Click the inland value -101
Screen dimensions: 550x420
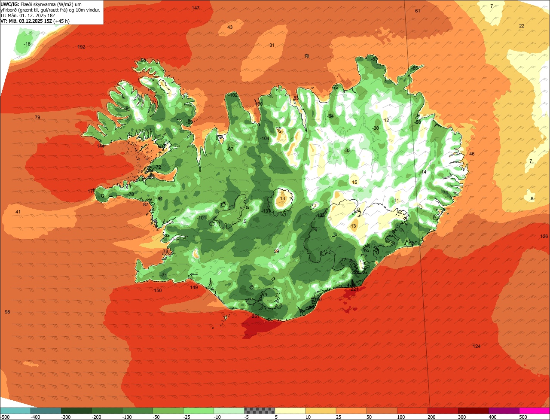202,218
